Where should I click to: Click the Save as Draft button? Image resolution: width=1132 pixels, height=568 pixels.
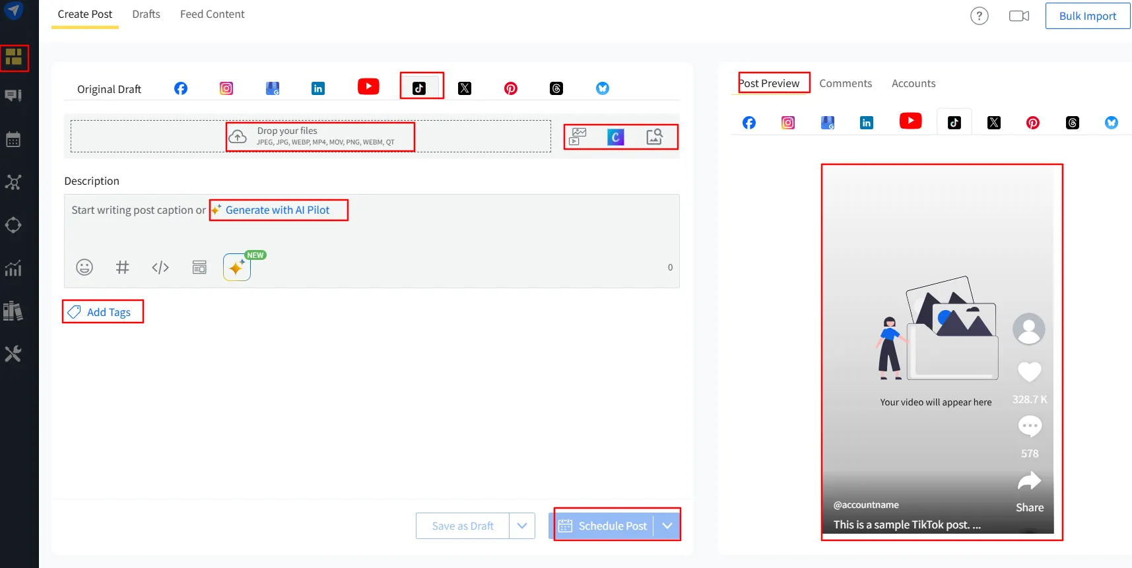click(x=463, y=526)
